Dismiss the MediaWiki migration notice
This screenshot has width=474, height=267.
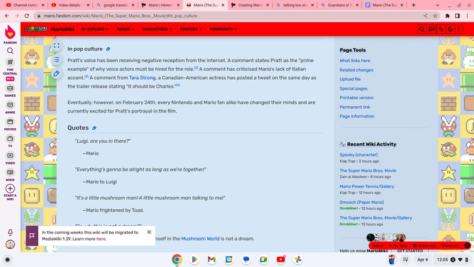(149, 232)
